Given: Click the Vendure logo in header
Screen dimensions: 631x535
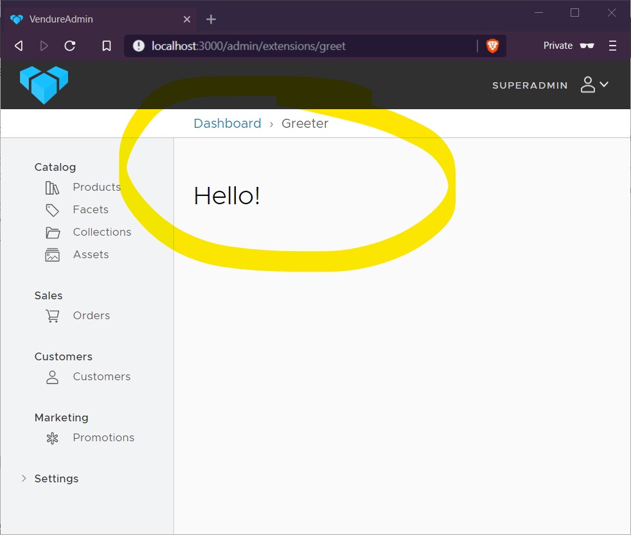Looking at the screenshot, I should click(x=44, y=85).
